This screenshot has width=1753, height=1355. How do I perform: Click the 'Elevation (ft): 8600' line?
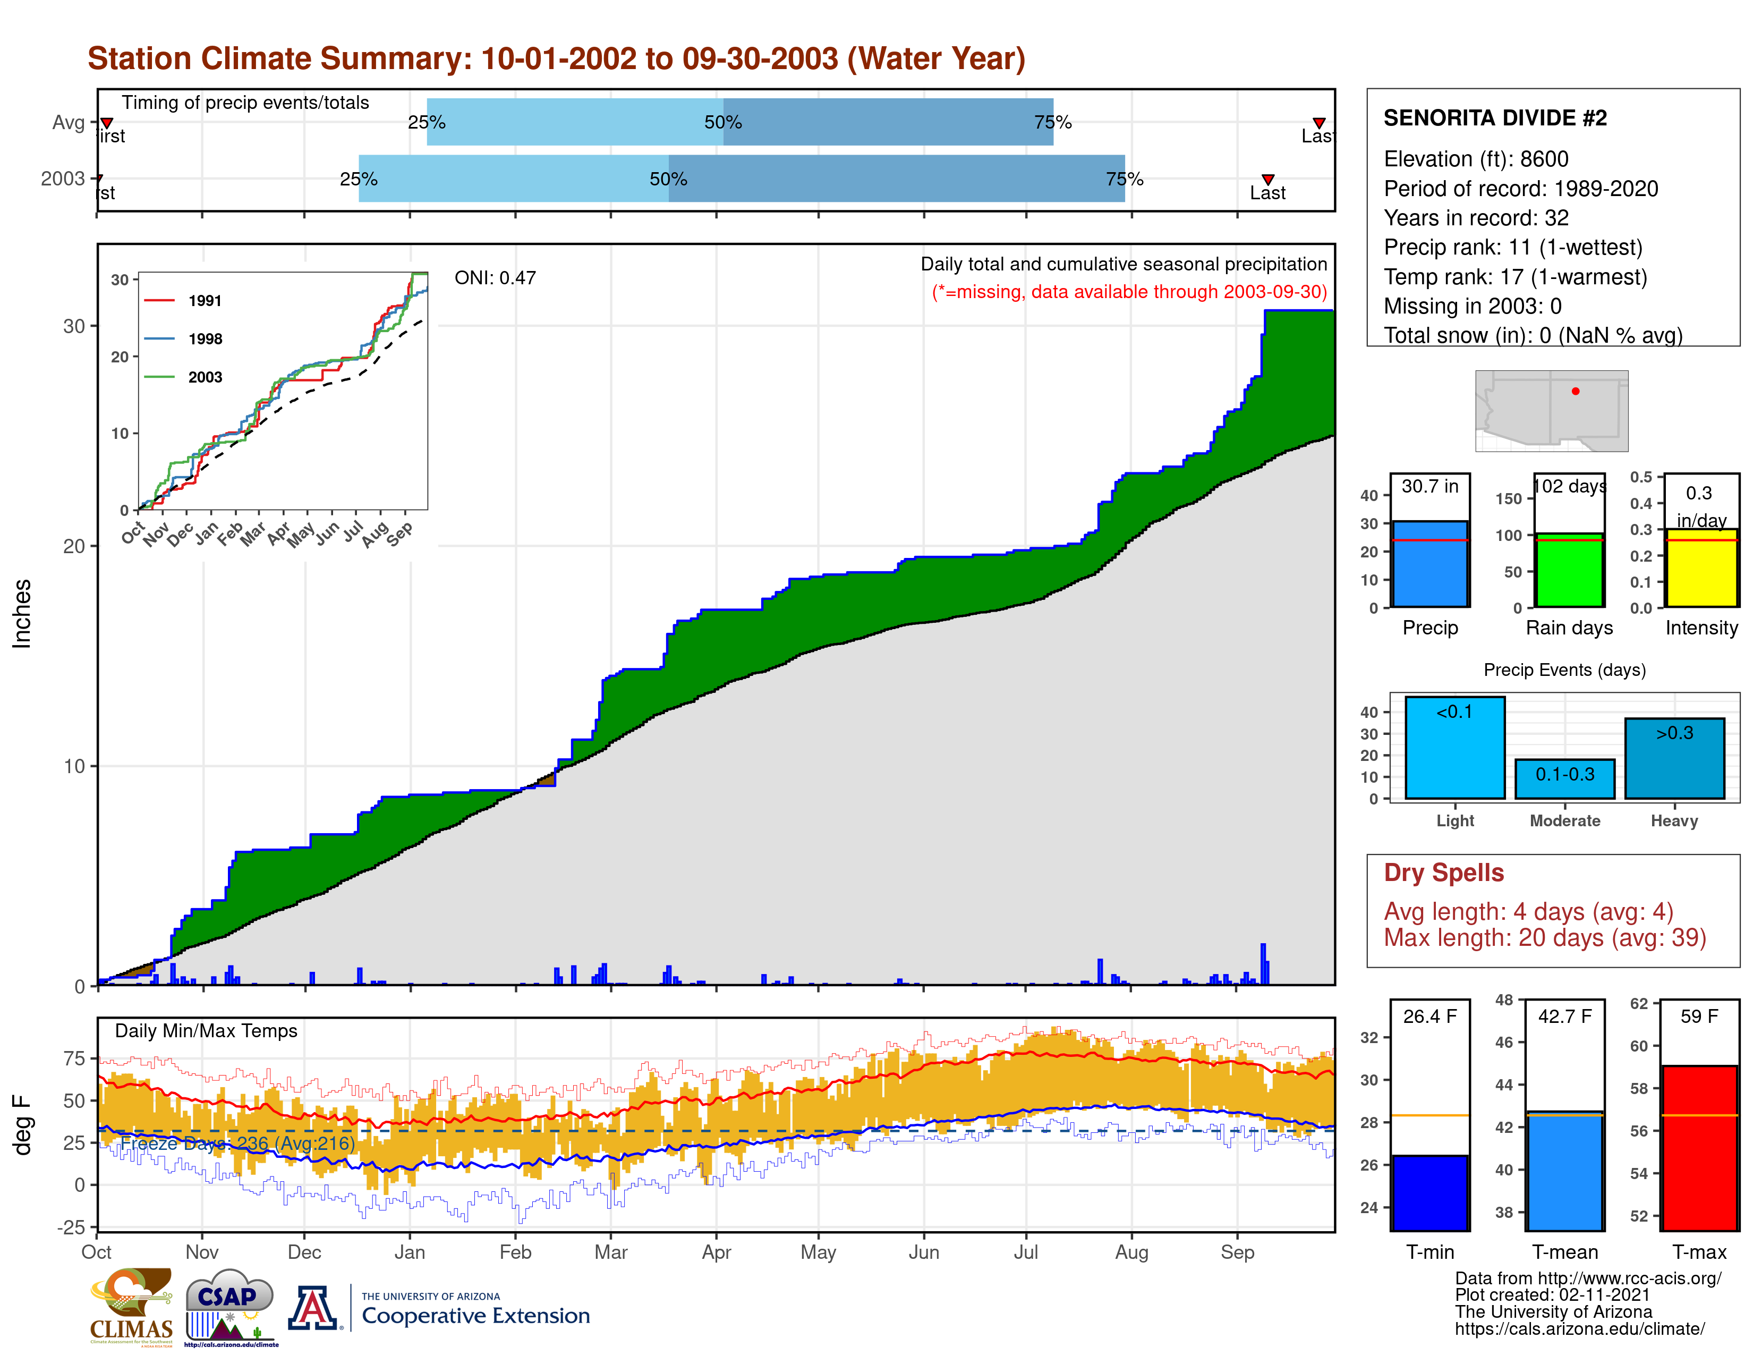[1475, 159]
